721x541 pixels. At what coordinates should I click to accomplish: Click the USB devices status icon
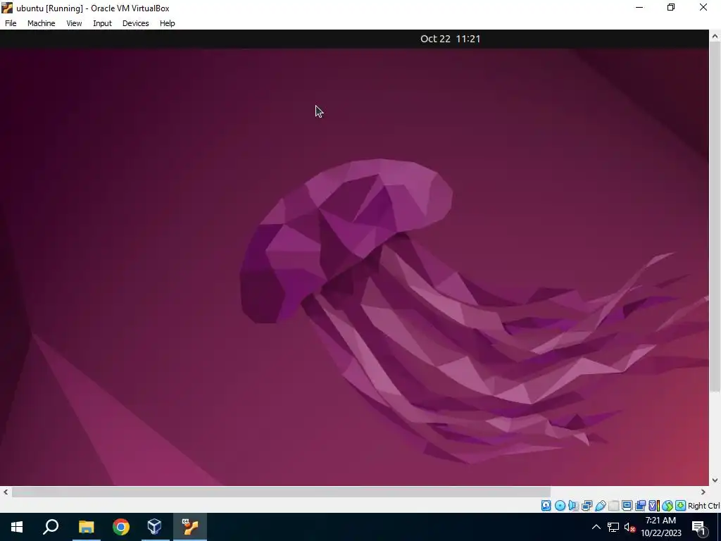click(x=600, y=506)
